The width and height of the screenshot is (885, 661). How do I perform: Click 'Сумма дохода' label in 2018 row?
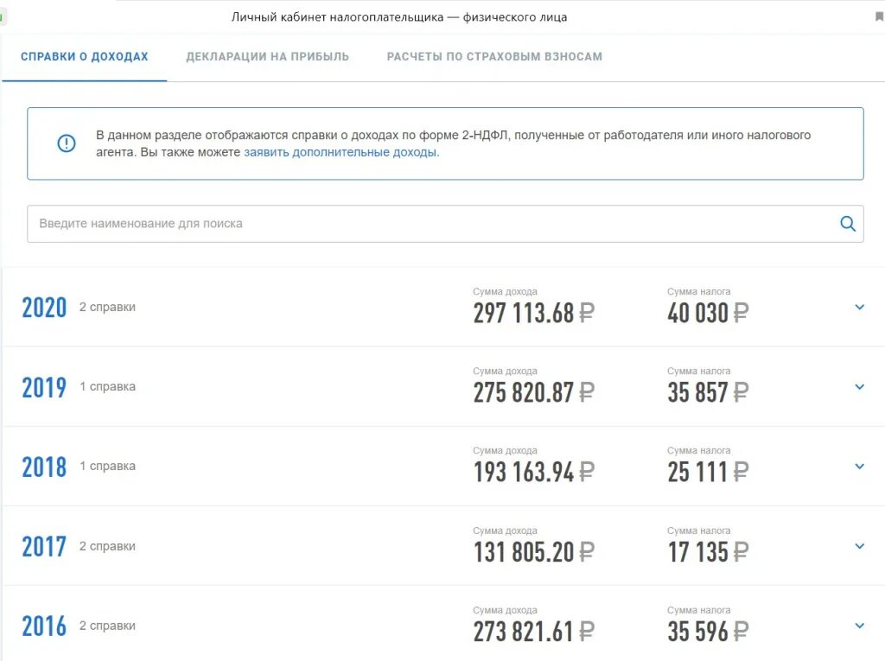[x=505, y=450]
